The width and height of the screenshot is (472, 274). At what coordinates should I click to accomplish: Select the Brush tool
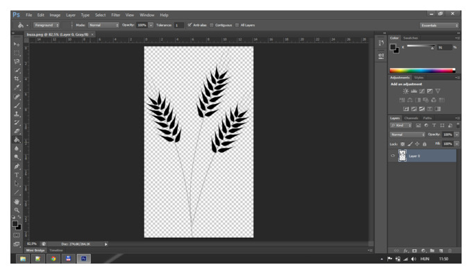click(x=17, y=105)
